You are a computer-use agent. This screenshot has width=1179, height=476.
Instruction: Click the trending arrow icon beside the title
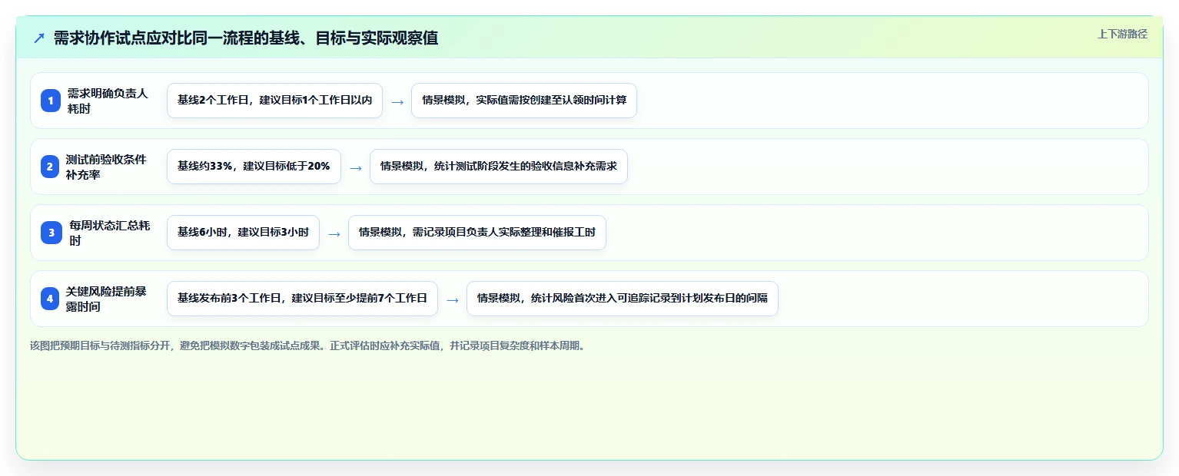pyautogui.click(x=39, y=38)
